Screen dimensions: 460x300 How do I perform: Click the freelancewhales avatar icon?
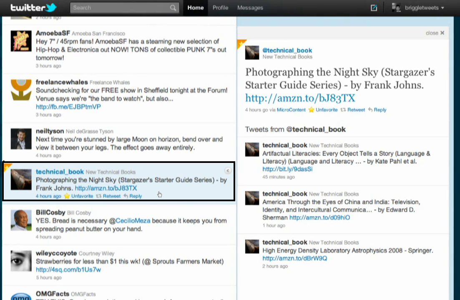coord(21,90)
